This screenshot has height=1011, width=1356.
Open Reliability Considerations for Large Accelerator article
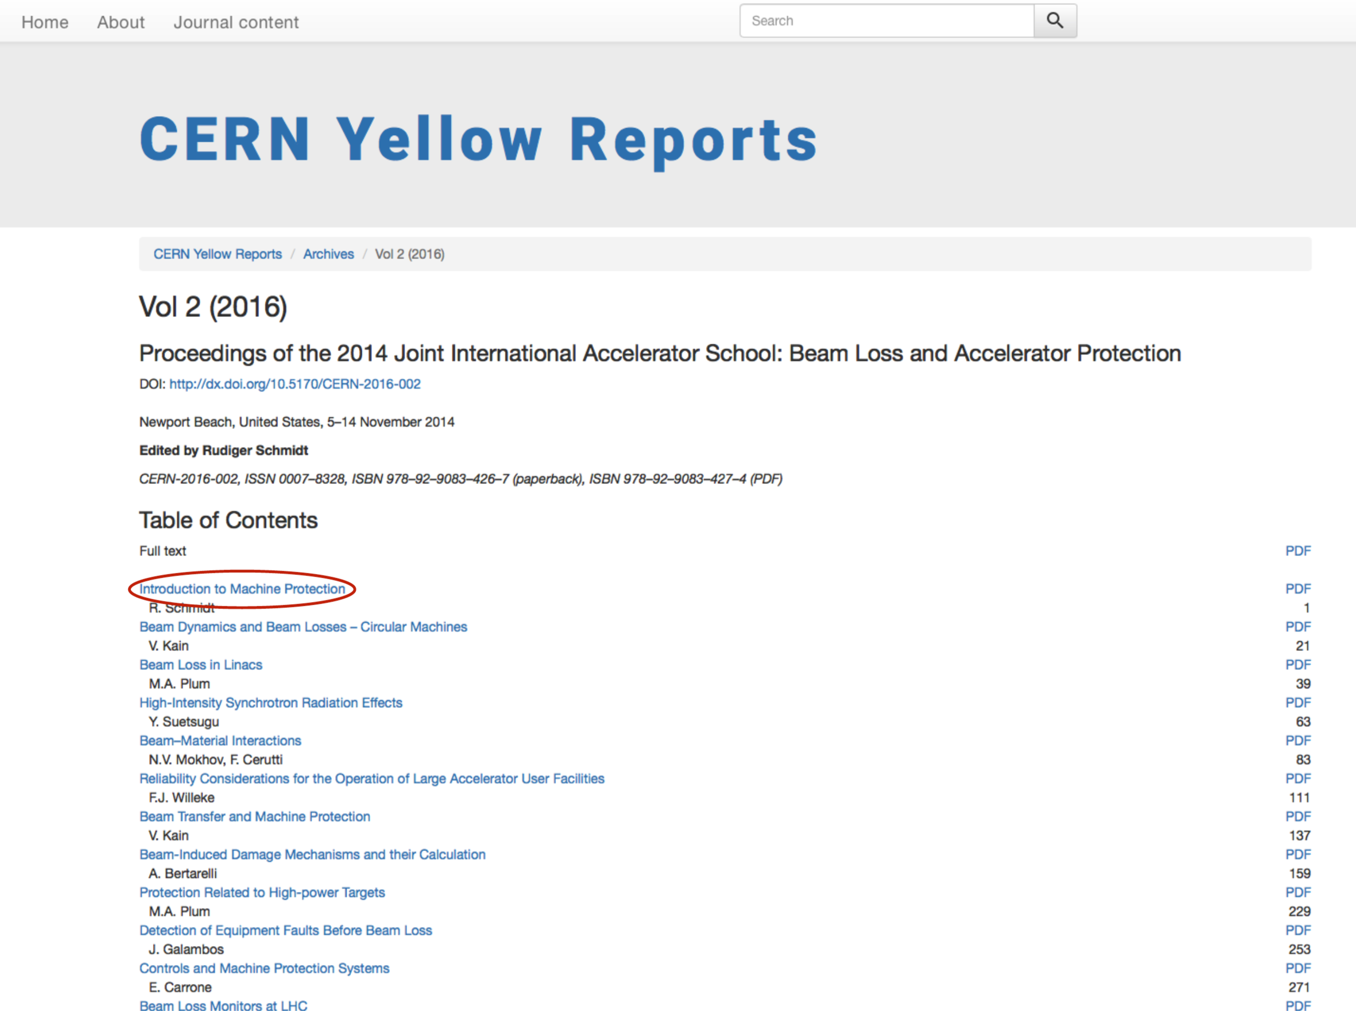tap(372, 778)
